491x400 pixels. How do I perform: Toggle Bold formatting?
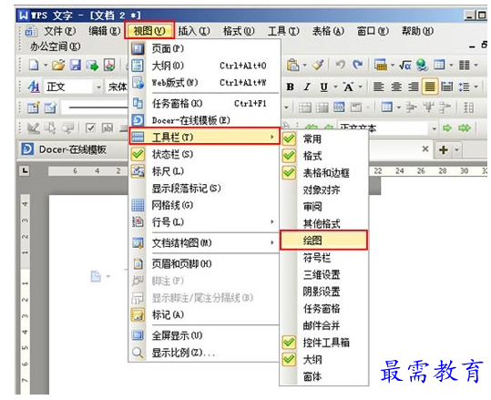291,87
